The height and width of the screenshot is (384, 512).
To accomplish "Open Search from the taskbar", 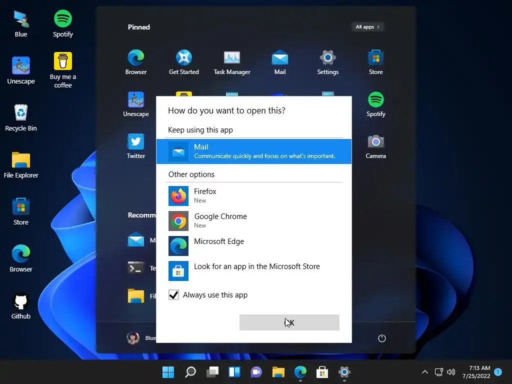I will pyautogui.click(x=190, y=372).
